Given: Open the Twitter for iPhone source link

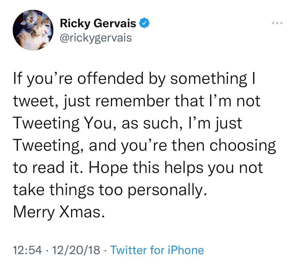Looking at the screenshot, I should coord(157,250).
